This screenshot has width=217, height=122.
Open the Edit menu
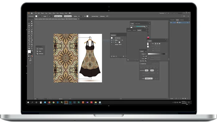[39, 13]
